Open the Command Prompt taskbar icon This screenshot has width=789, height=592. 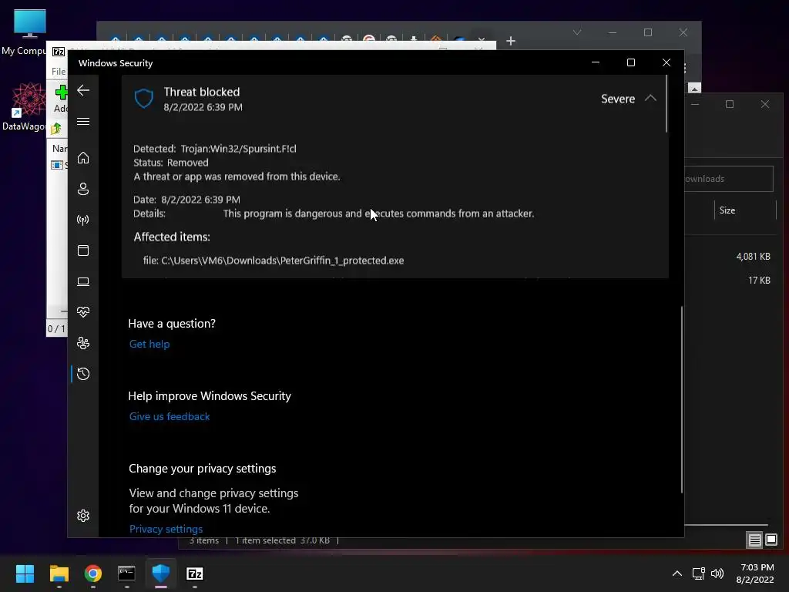(126, 573)
